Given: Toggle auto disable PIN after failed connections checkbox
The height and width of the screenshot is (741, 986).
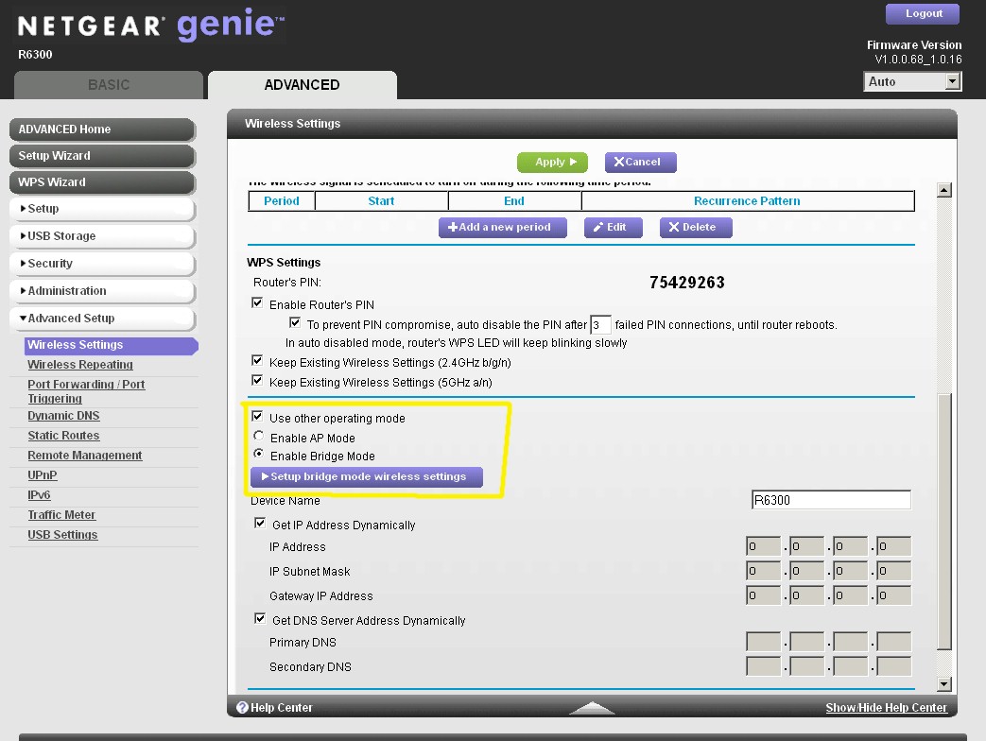Looking at the screenshot, I should click(295, 323).
